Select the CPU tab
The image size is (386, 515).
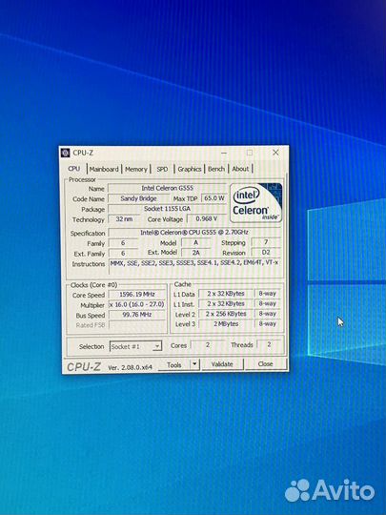74,169
